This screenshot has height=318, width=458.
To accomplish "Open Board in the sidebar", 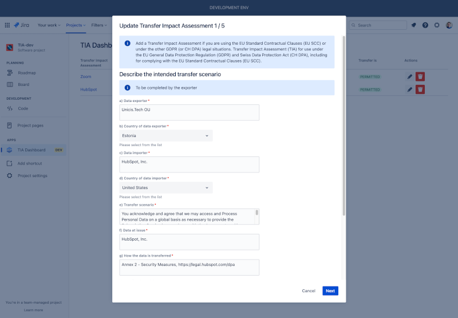I will pos(23,84).
